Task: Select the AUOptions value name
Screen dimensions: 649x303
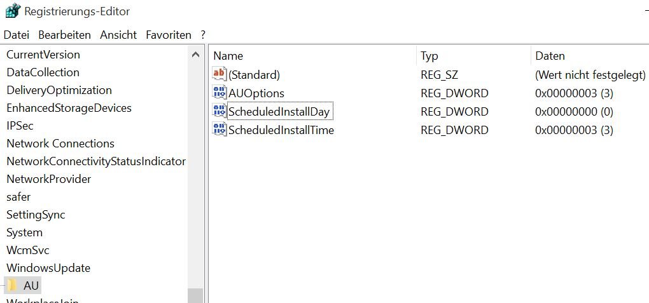Action: tap(256, 93)
